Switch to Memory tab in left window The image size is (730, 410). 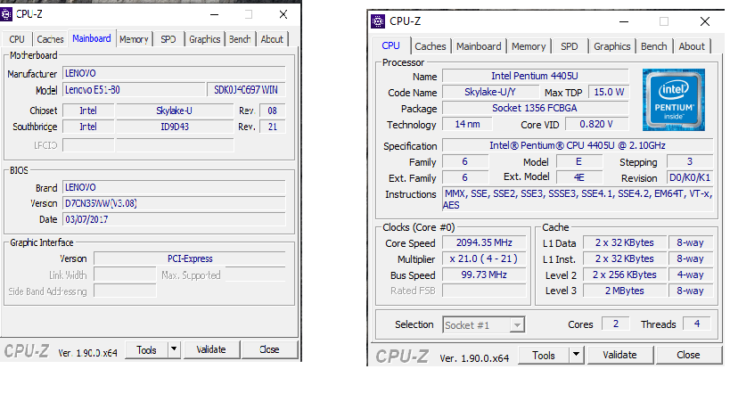pyautogui.click(x=134, y=39)
